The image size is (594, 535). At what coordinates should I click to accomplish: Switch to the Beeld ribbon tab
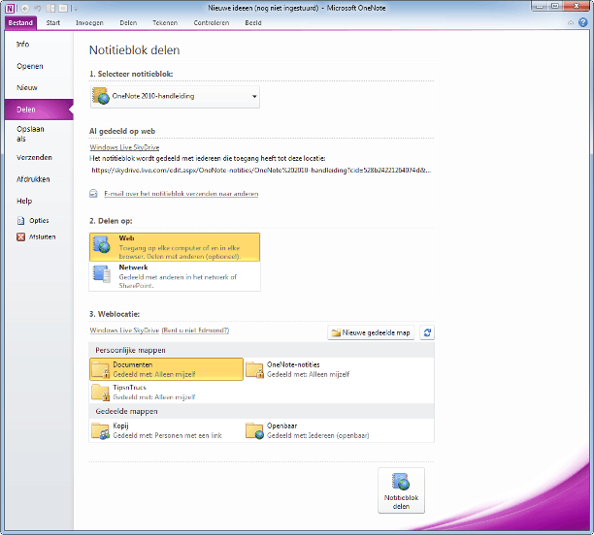tap(253, 22)
